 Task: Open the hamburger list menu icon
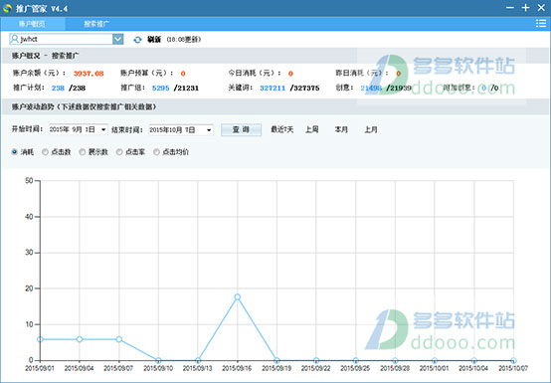[x=541, y=24]
